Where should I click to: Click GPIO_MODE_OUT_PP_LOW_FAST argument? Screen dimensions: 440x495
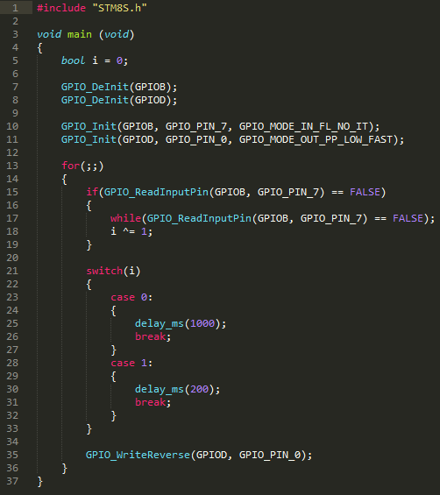pos(316,139)
